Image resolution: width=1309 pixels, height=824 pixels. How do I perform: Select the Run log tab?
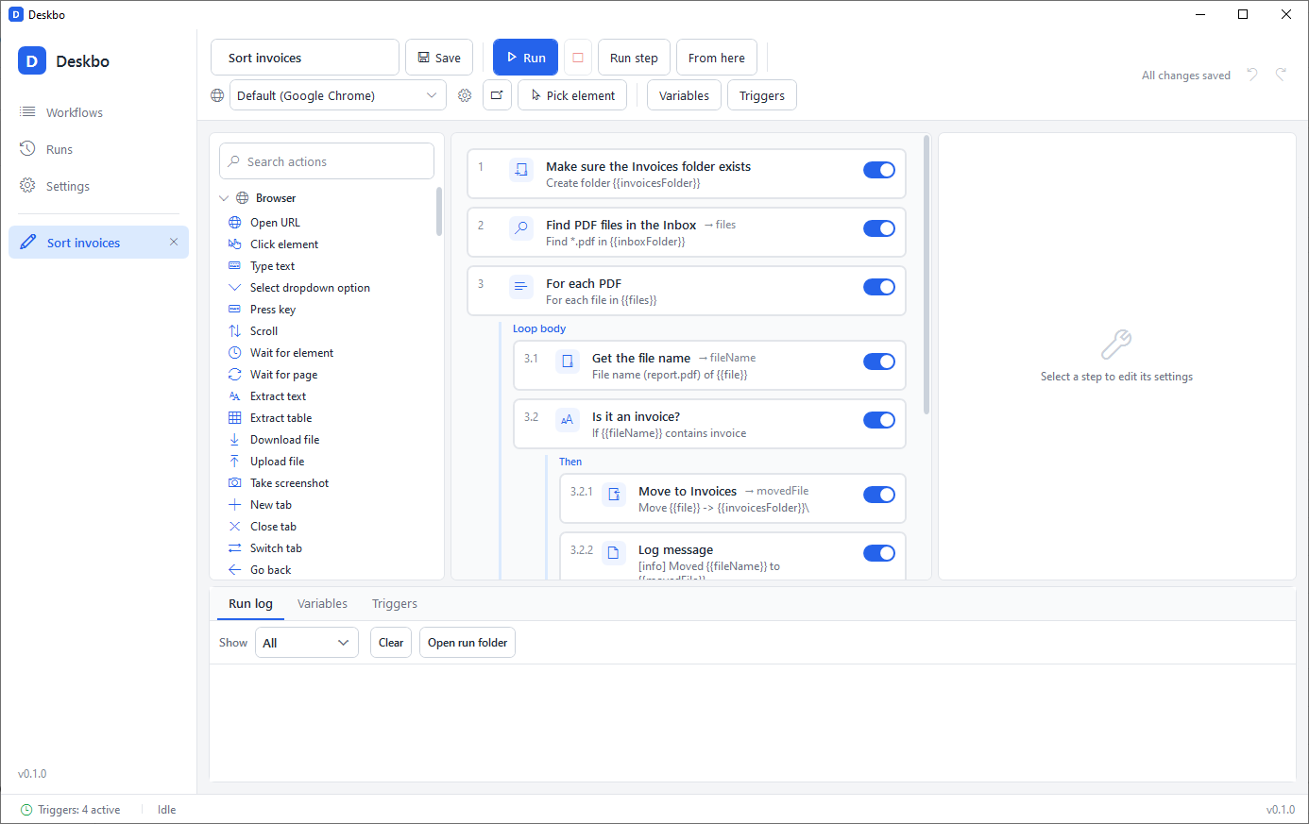(250, 604)
